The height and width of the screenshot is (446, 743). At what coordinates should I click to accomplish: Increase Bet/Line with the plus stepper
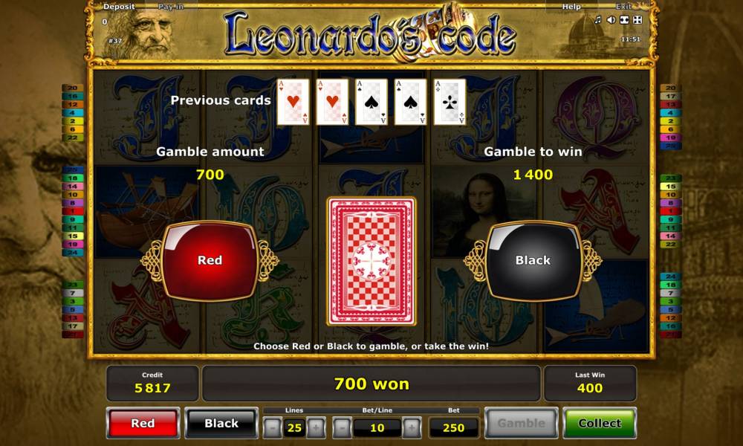click(x=412, y=427)
